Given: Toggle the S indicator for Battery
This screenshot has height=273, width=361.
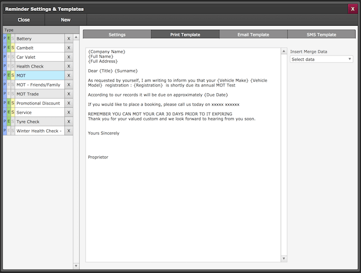Looking at the screenshot, I should [13, 39].
